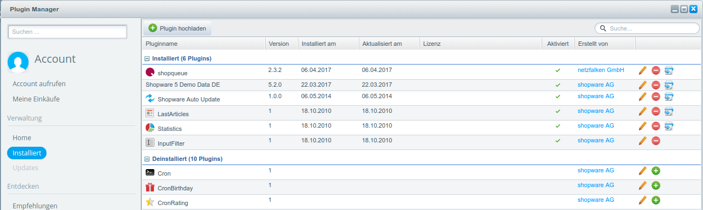Click red minus icon for LastArticles
703x210 pixels.
click(x=656, y=111)
